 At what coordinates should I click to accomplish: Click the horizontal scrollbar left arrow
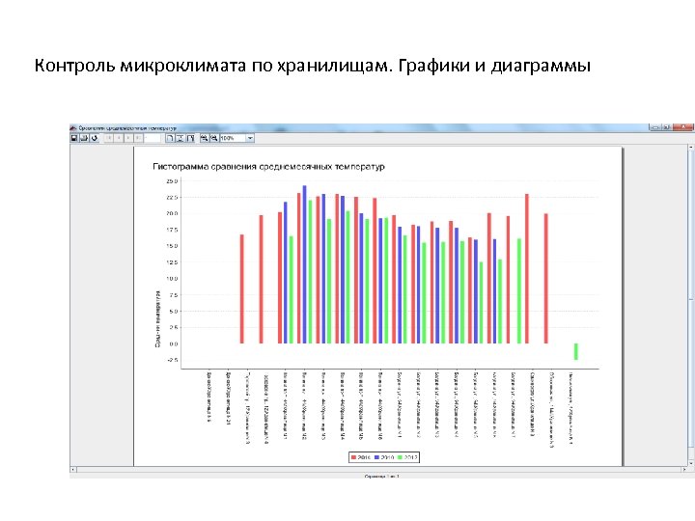pos(73,469)
